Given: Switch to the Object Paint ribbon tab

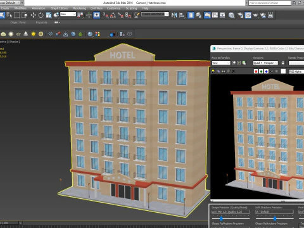Looking at the screenshot, I should click(x=18, y=22).
